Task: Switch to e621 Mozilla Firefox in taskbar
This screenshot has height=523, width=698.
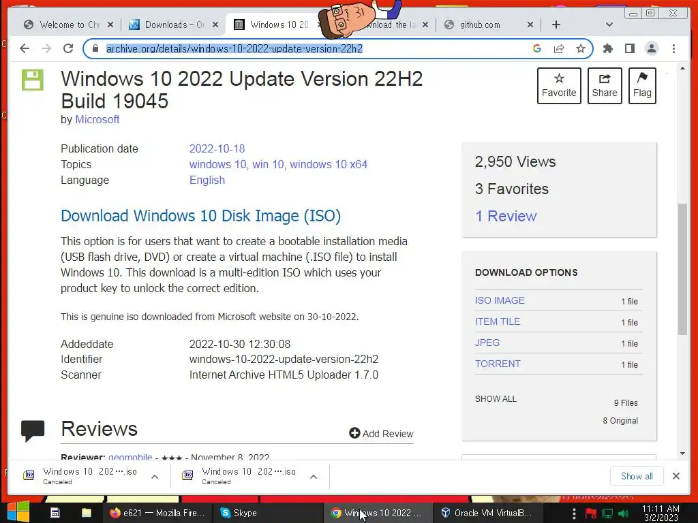Action: [x=157, y=513]
